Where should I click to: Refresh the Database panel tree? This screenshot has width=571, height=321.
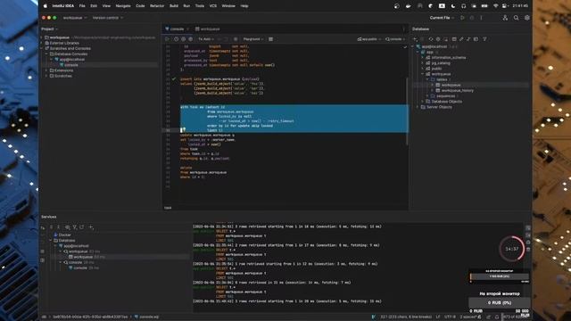[x=431, y=39]
